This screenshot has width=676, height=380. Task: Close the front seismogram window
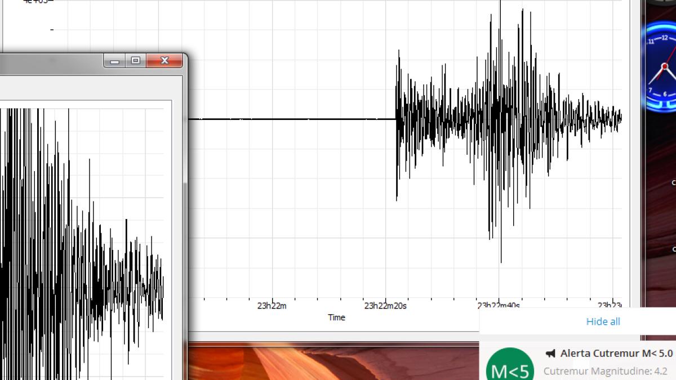pyautogui.click(x=164, y=61)
